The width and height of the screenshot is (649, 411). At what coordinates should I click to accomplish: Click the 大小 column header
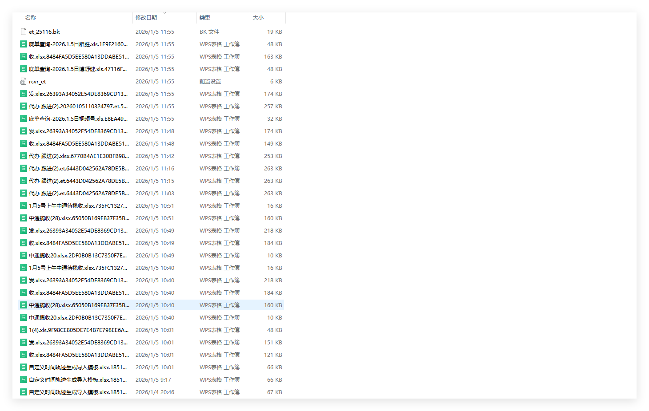pos(258,18)
